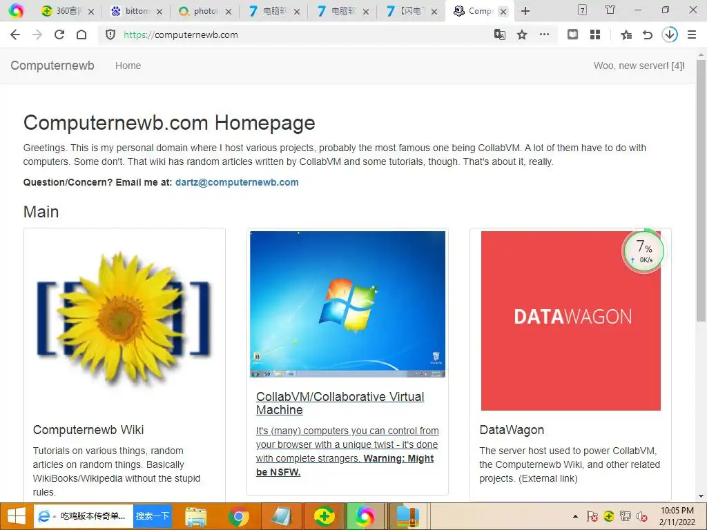Bookmark this page with the star icon

522,35
